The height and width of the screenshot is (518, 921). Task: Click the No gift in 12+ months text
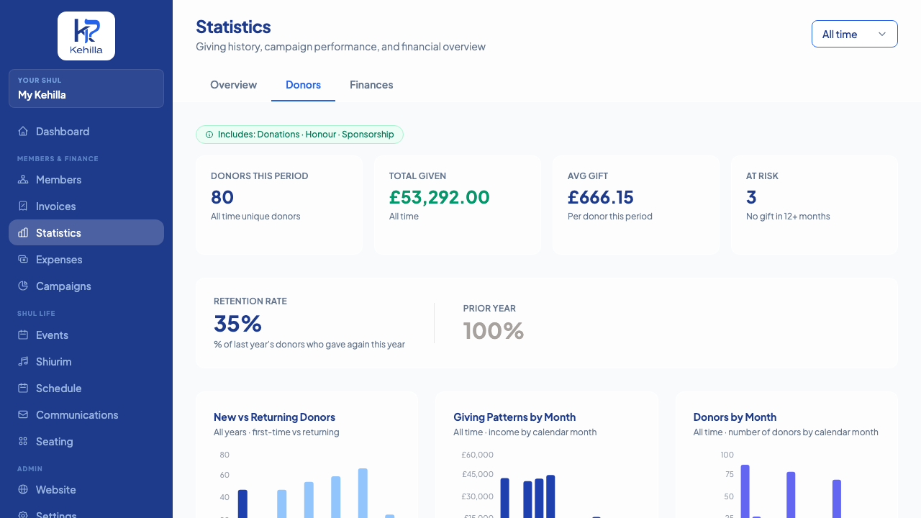(x=788, y=217)
